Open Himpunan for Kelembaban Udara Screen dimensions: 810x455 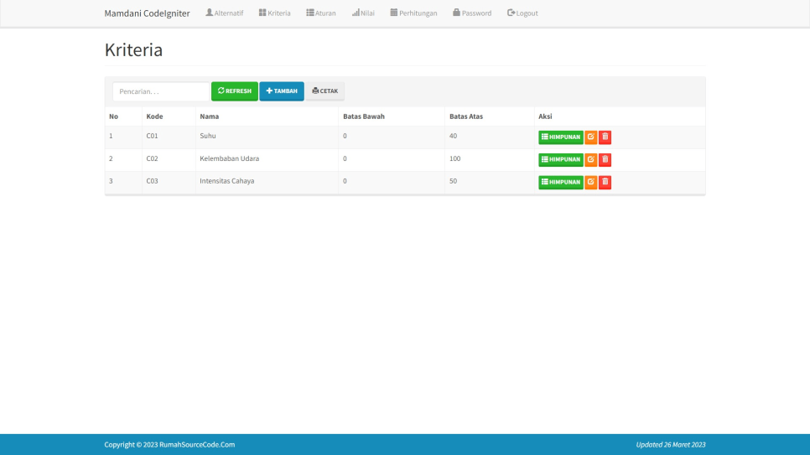click(x=560, y=160)
